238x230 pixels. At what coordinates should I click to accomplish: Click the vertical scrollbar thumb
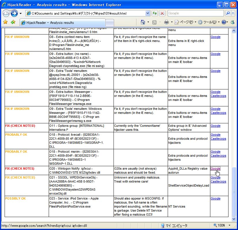(234, 191)
